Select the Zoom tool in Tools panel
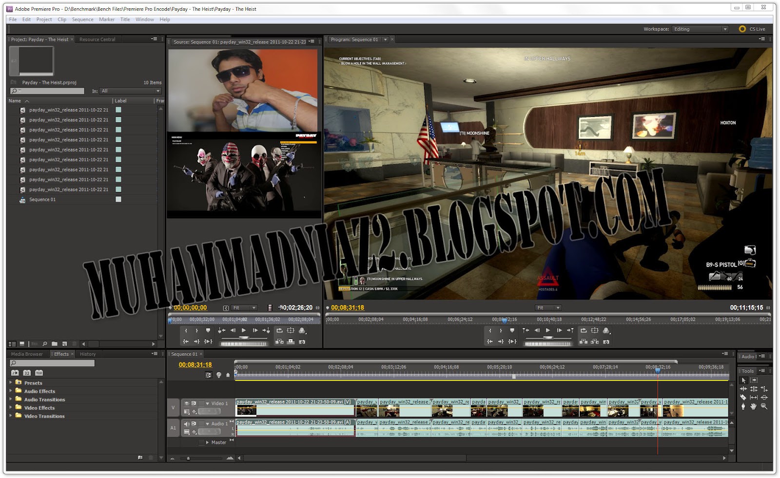 point(764,406)
